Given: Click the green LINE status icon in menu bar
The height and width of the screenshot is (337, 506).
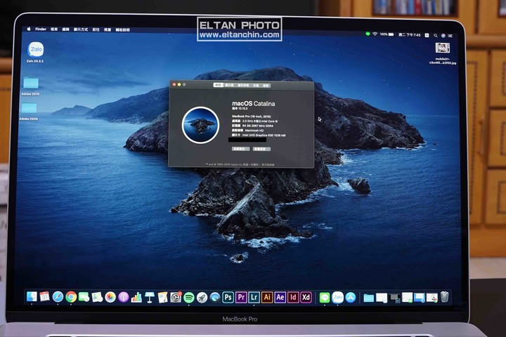Looking at the screenshot, I should click(x=368, y=34).
